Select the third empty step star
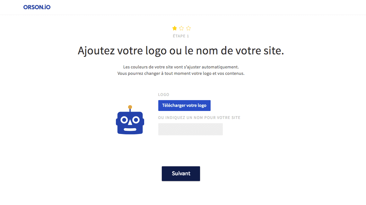The width and height of the screenshot is (366, 205). click(x=188, y=28)
